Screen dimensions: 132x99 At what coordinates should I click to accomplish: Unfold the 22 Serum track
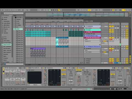tap(85, 48)
